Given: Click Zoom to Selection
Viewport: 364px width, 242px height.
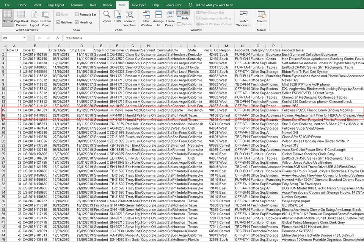Looking at the screenshot, I should coord(129,17).
